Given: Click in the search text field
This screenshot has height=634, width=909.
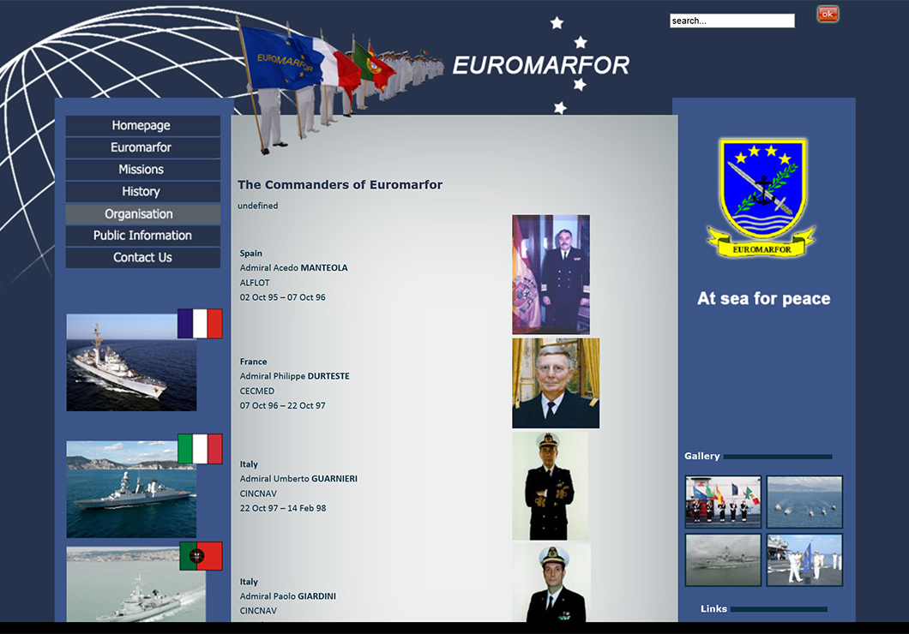Looking at the screenshot, I should [732, 21].
